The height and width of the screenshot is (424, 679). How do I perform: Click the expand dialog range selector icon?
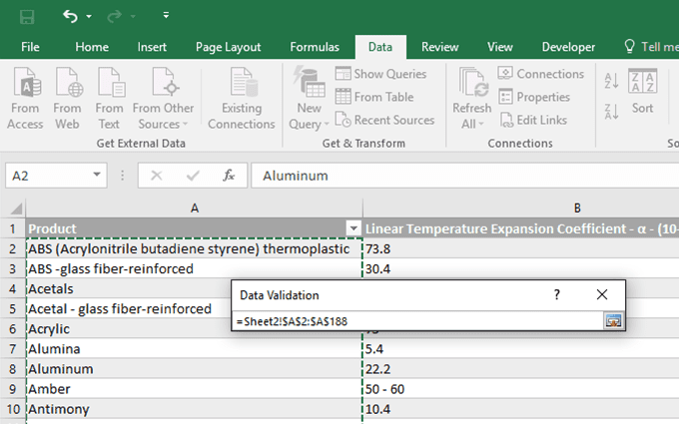613,321
